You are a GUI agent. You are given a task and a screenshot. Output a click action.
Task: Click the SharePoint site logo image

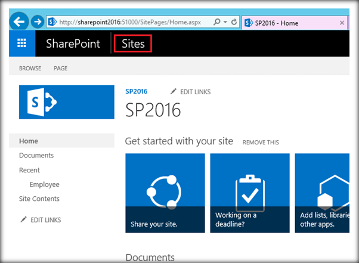click(67, 102)
